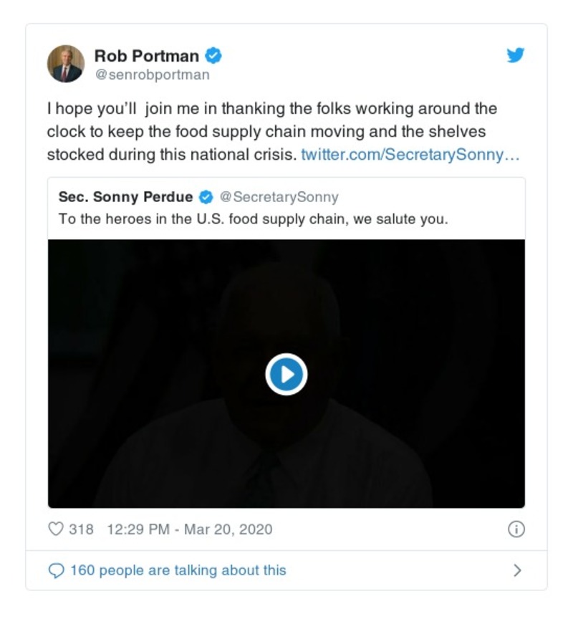This screenshot has height=619, width=573.
Task: Open the 12:29 PM - Mar 20, 2020 timestamp
Action: [x=189, y=529]
